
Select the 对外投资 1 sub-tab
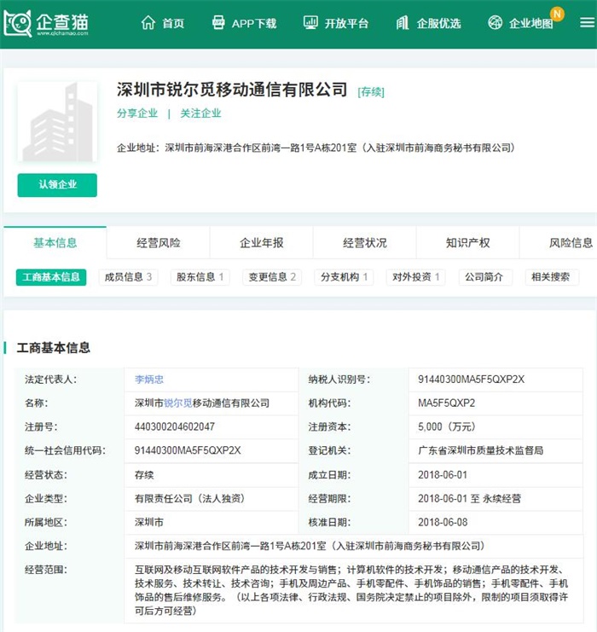[415, 277]
